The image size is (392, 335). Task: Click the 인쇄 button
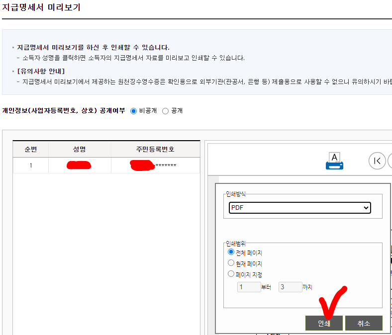point(324,323)
